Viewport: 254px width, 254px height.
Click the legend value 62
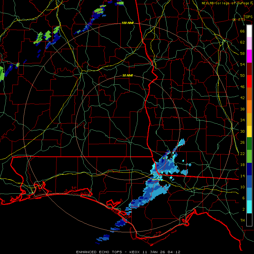click(x=242, y=42)
